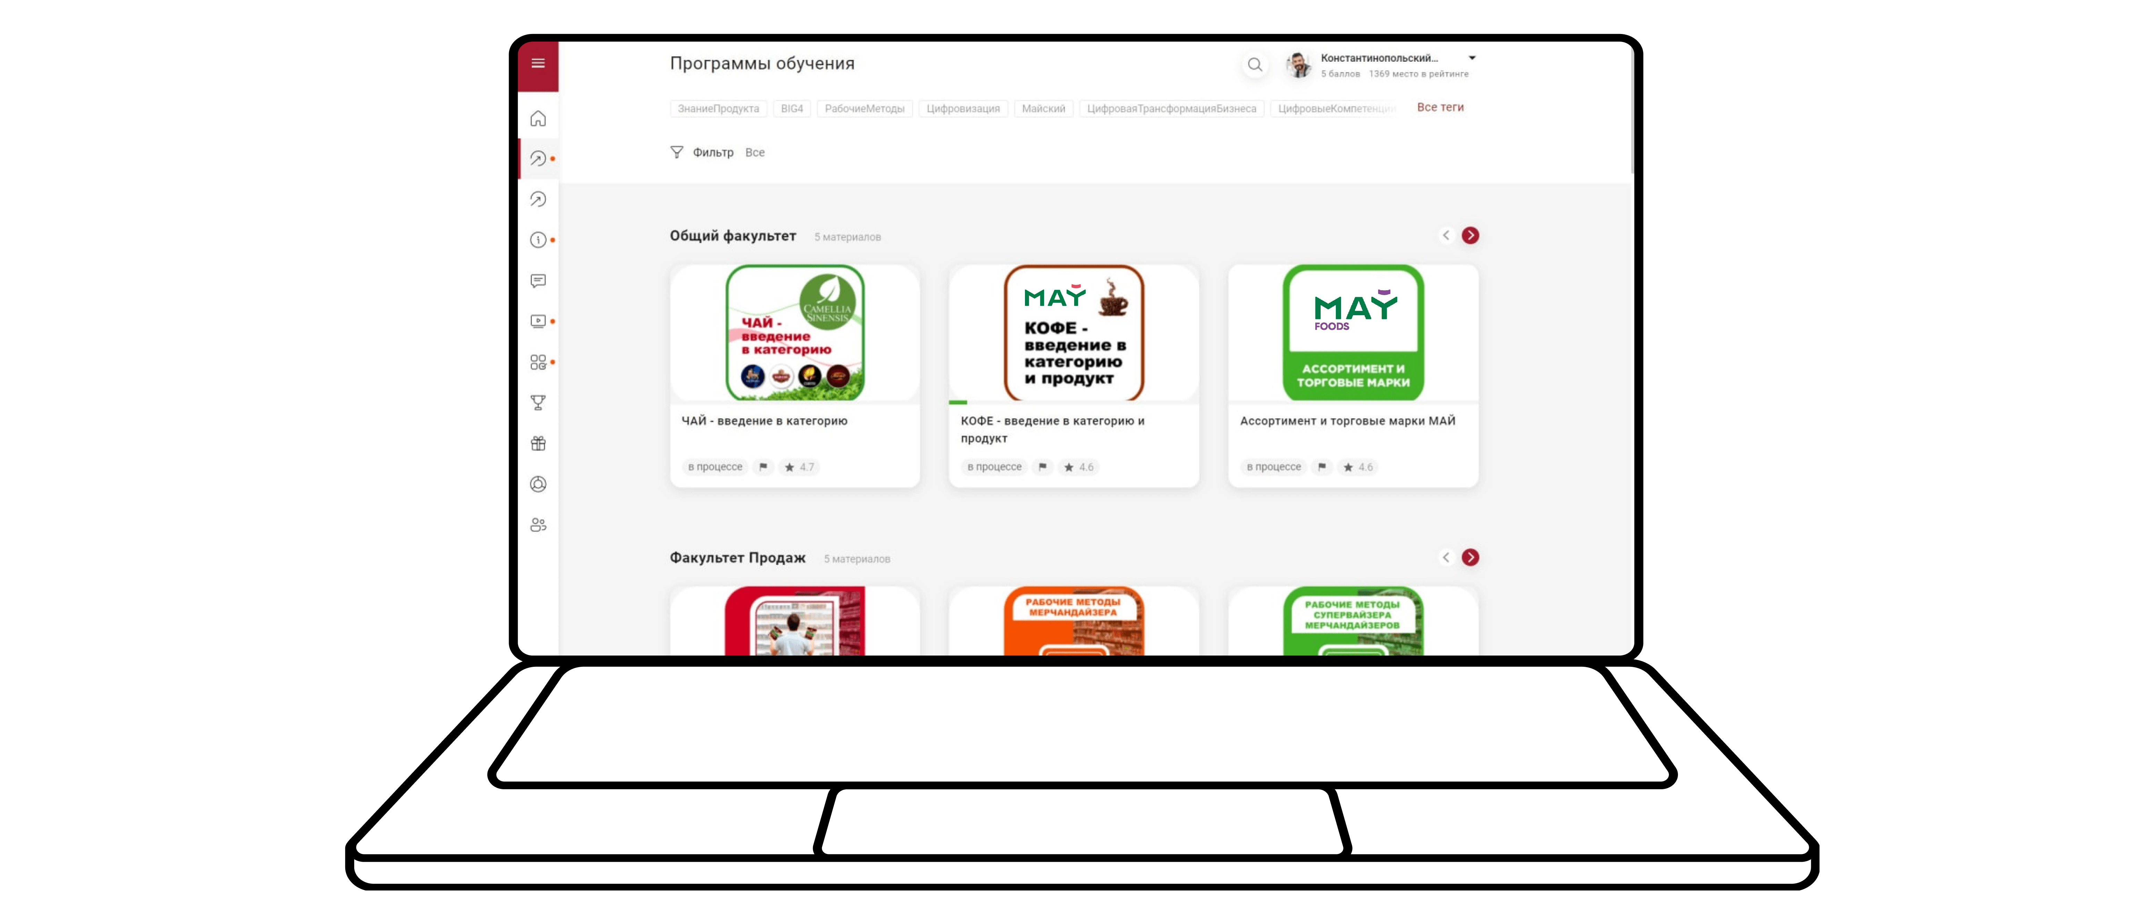Open 'КОФЕ - введение в категорию и продукт' title

[x=1053, y=430]
